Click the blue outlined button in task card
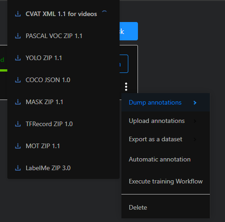 point(124,64)
